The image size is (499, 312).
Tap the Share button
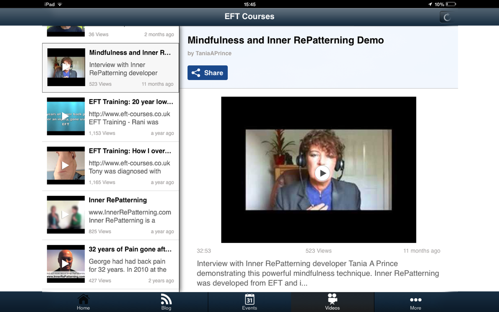(207, 73)
